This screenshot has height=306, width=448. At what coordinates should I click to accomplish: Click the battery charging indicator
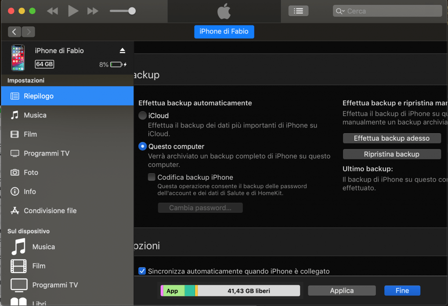[x=118, y=64]
